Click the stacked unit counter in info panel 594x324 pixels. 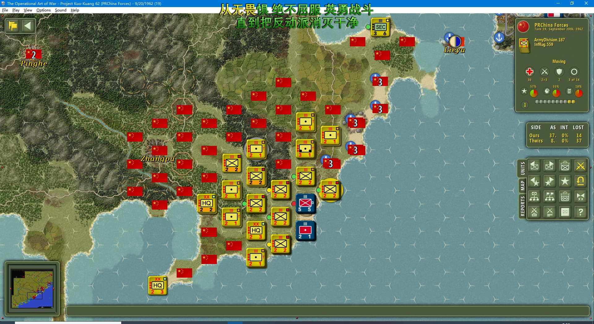524,45
